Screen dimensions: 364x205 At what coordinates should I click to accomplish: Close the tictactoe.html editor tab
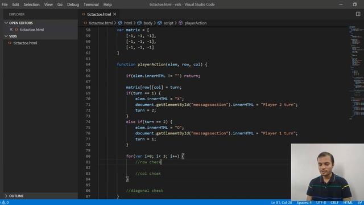(115, 14)
